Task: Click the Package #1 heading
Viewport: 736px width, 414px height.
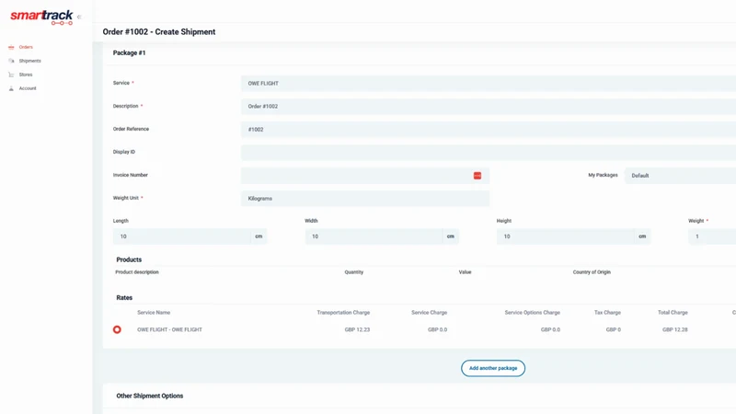Action: coord(129,53)
